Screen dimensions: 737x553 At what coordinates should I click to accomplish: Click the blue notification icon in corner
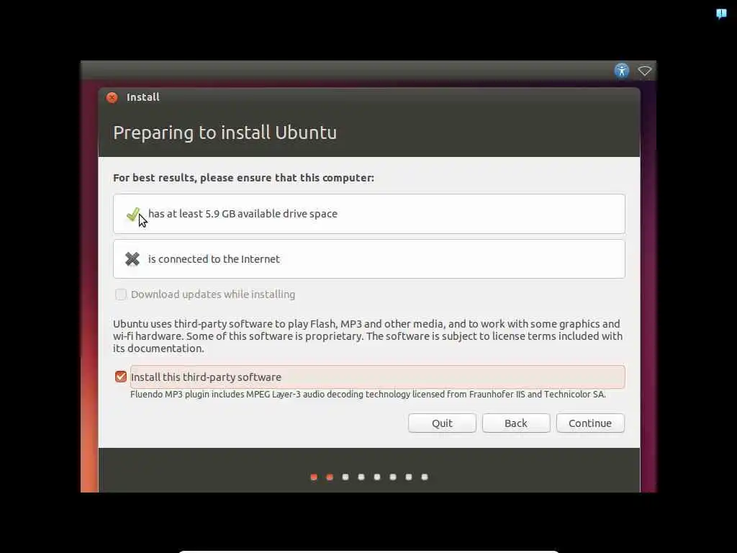[721, 14]
